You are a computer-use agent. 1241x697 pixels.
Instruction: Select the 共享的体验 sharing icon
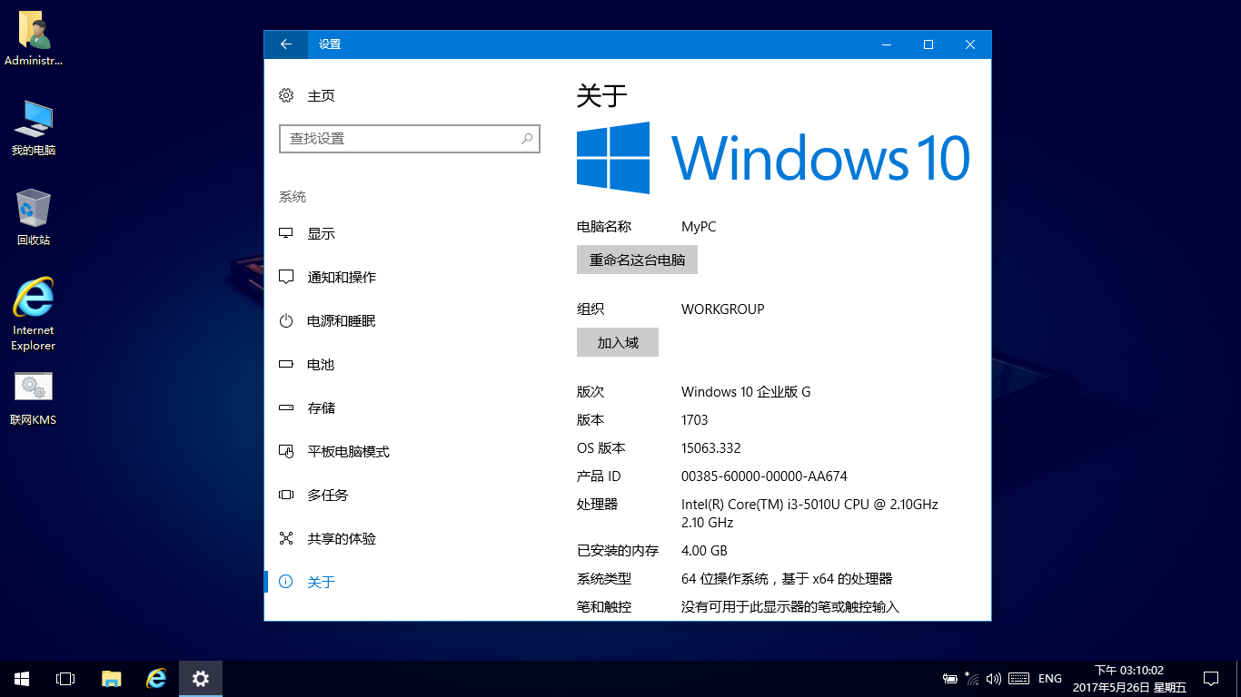[x=286, y=538]
